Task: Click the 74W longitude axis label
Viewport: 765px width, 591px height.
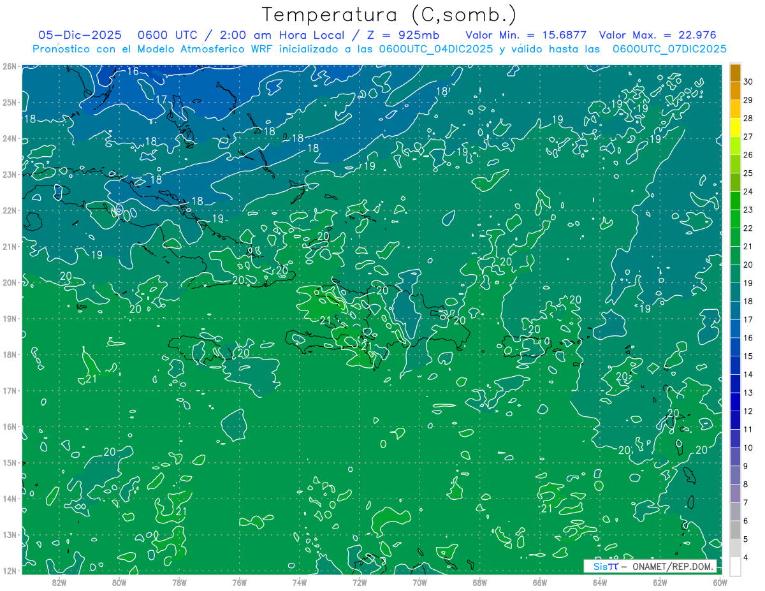Action: (x=300, y=582)
